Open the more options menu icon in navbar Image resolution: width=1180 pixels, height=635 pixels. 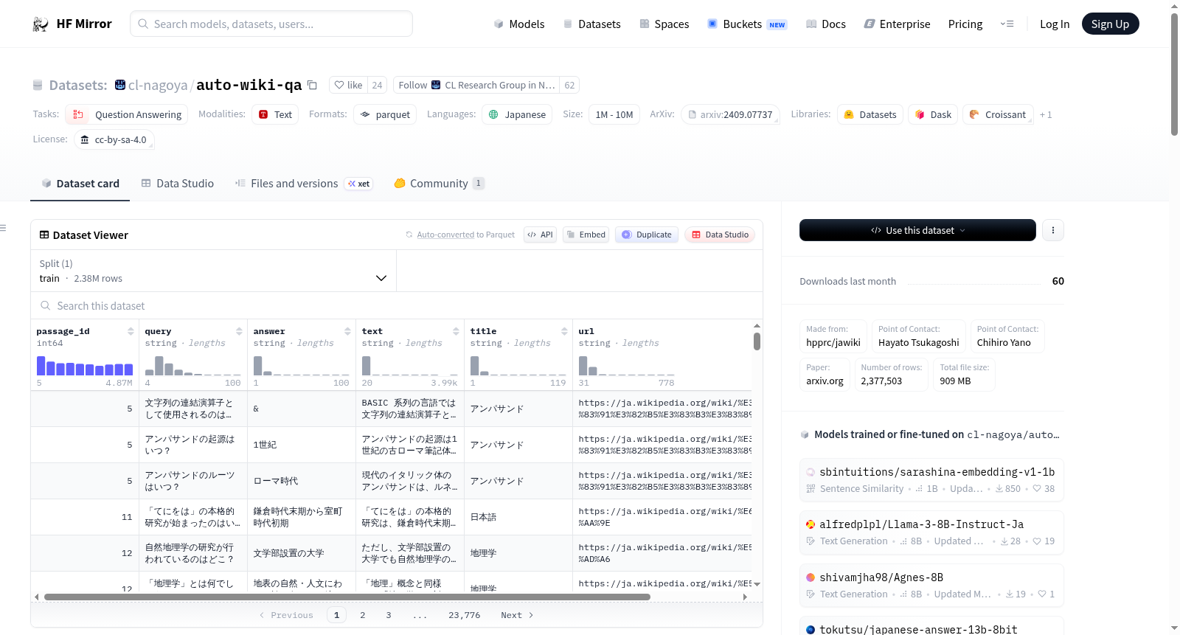click(x=1007, y=24)
